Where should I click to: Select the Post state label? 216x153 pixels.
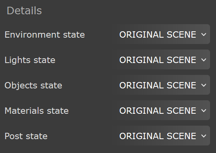pos(26,136)
